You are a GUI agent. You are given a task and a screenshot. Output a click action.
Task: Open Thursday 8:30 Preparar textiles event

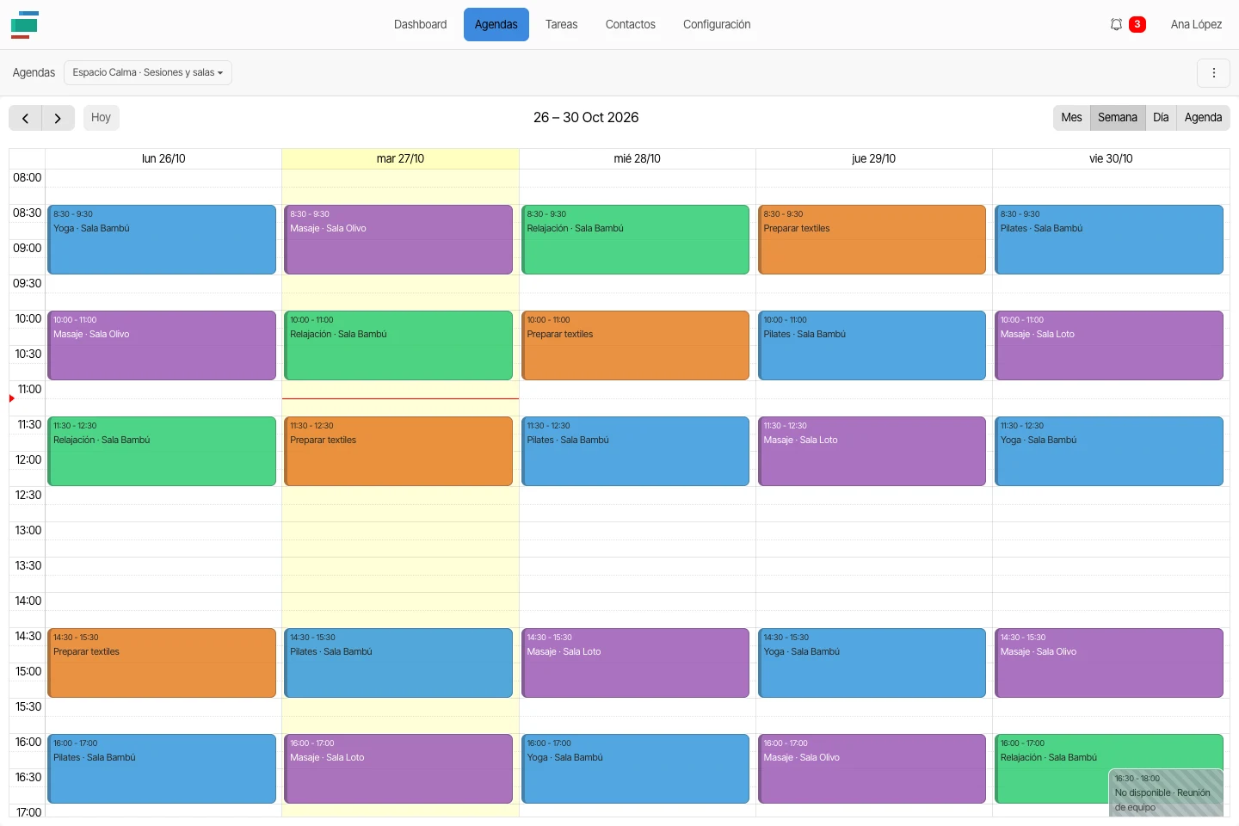click(872, 240)
